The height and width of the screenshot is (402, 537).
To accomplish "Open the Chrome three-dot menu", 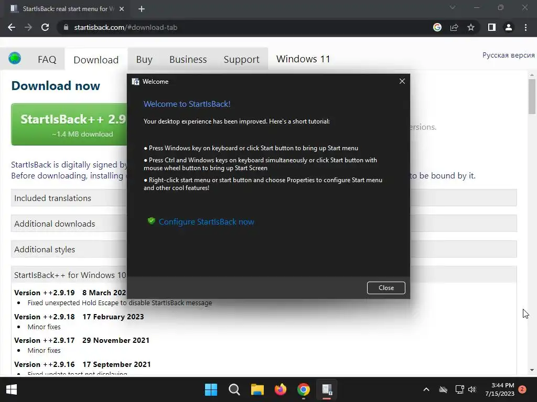I will click(x=525, y=27).
